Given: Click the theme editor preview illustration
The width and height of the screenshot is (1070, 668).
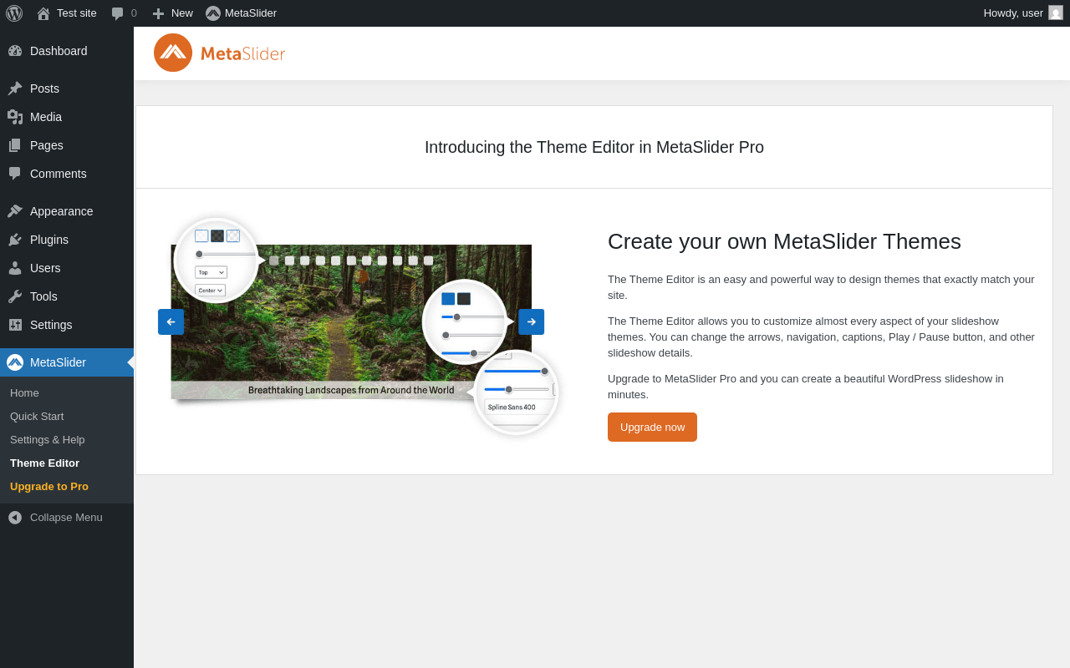Looking at the screenshot, I should click(x=359, y=326).
